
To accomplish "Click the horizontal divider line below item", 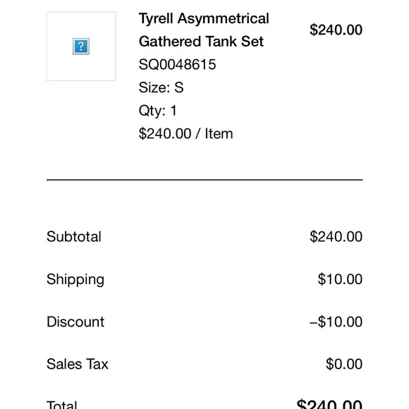I will point(204,180).
